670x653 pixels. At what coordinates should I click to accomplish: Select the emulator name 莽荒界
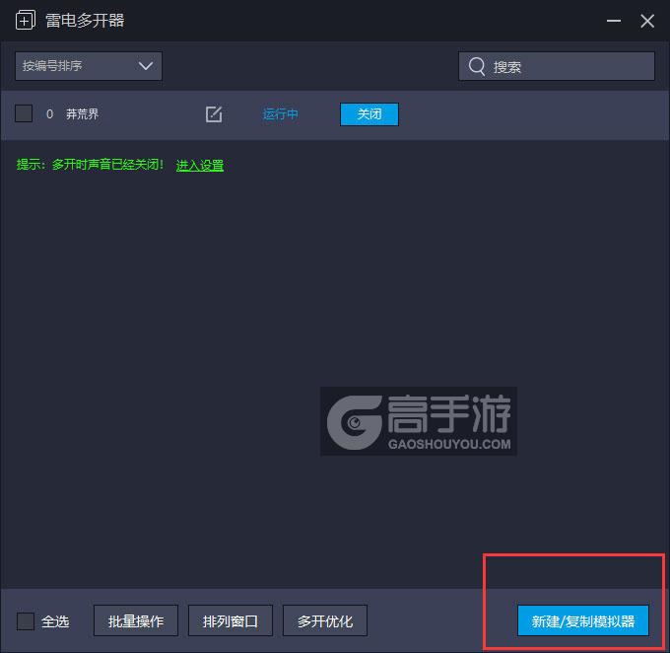tap(83, 113)
